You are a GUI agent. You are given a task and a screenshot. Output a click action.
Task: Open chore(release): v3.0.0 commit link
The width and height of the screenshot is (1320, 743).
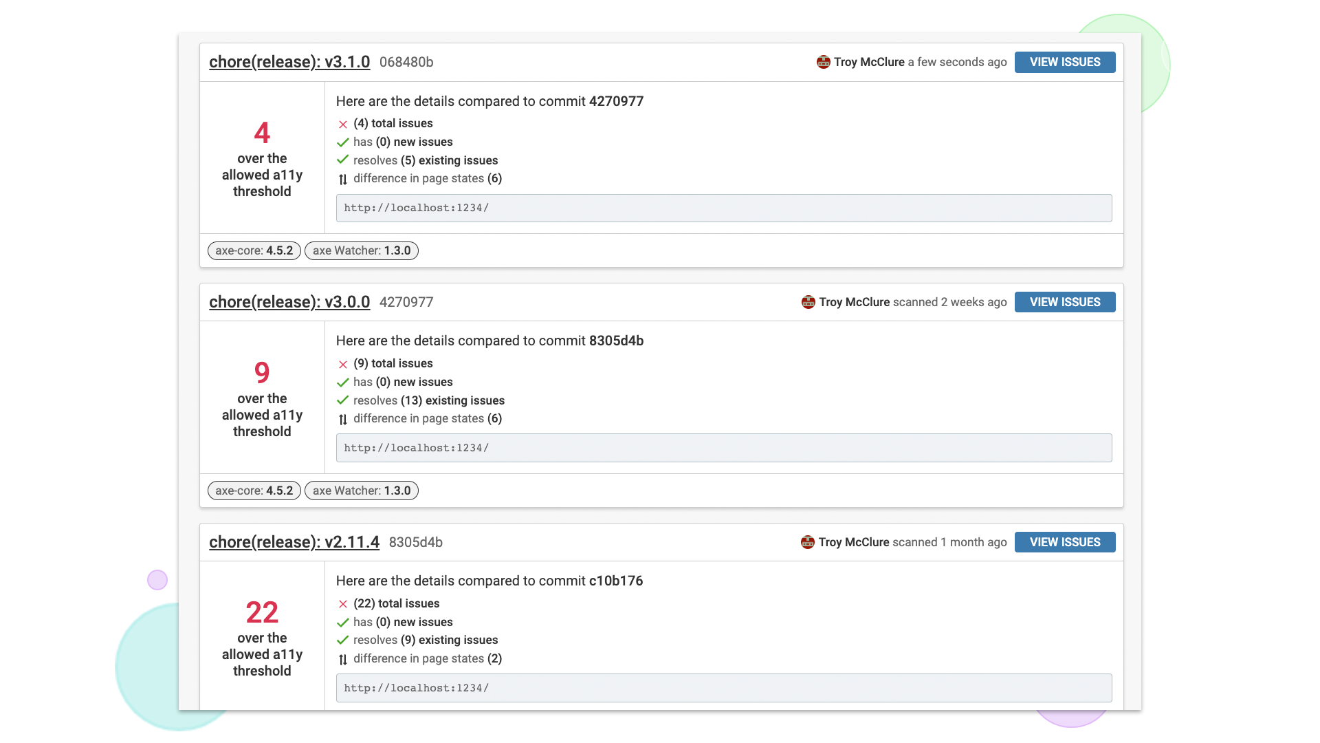click(x=289, y=302)
